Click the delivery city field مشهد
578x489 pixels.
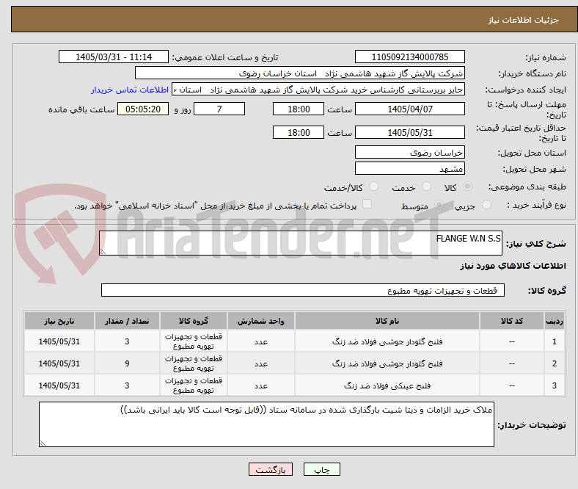(409, 168)
